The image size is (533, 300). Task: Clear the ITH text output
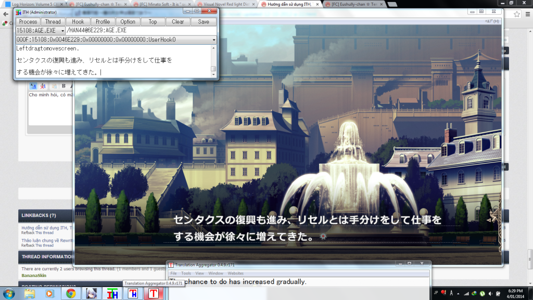[x=178, y=21]
